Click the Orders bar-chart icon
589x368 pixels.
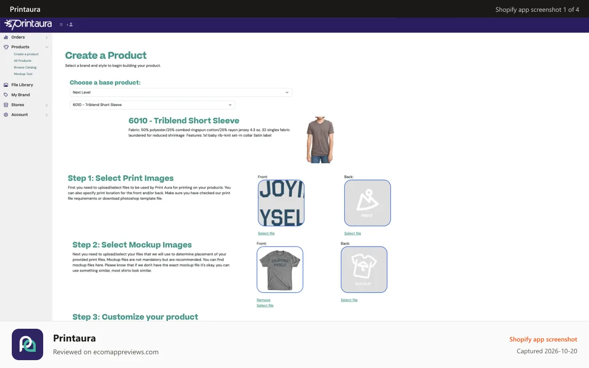point(6,37)
